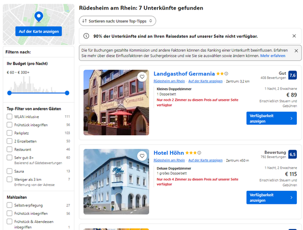Viewport: 303px width, 230px height.
Task: Click info icon beside Landgasthof Germania stars
Action: pos(226,73)
